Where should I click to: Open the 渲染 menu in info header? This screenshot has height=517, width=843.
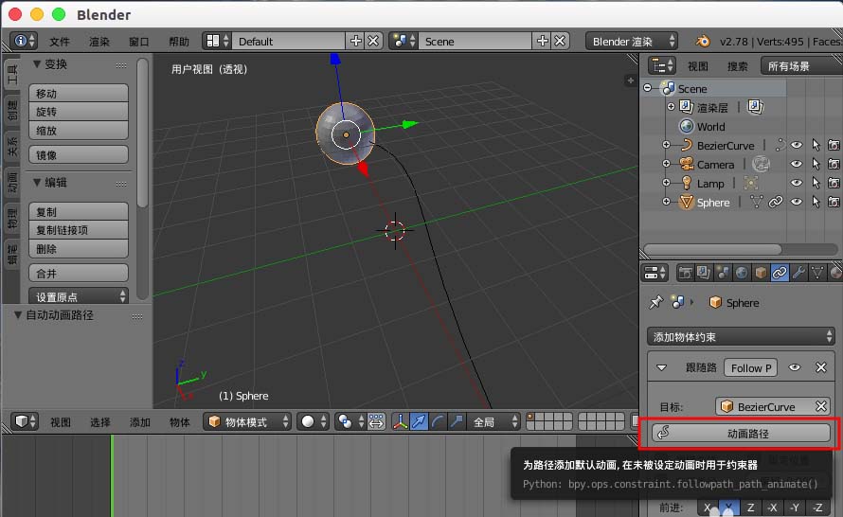pos(99,42)
